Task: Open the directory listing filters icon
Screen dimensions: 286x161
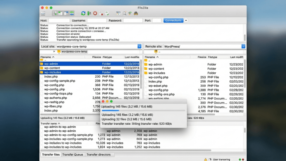Action: (x=118, y=13)
